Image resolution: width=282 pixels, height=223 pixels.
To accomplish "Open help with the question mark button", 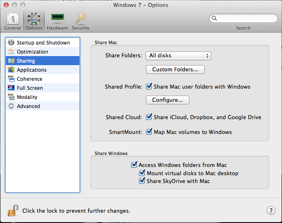I will pyautogui.click(x=271, y=211).
